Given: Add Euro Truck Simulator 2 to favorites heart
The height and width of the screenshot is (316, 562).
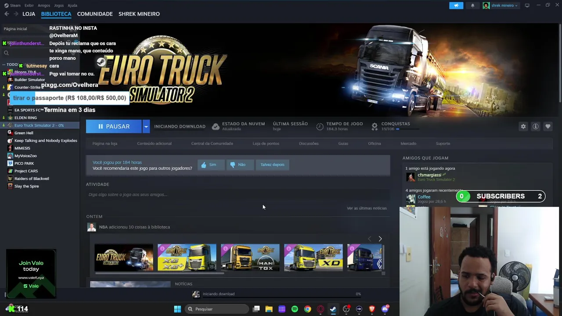Looking at the screenshot, I should pos(548,126).
